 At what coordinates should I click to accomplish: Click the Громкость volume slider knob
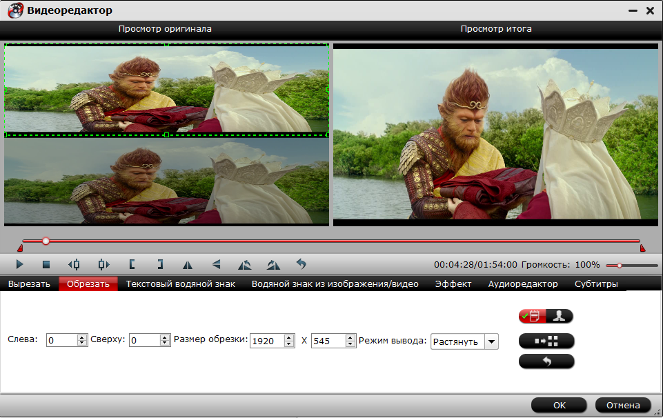point(620,266)
